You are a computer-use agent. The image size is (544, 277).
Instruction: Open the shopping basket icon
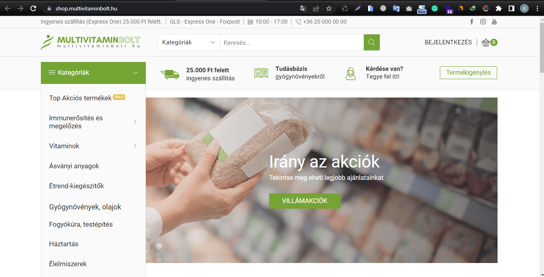[486, 42]
